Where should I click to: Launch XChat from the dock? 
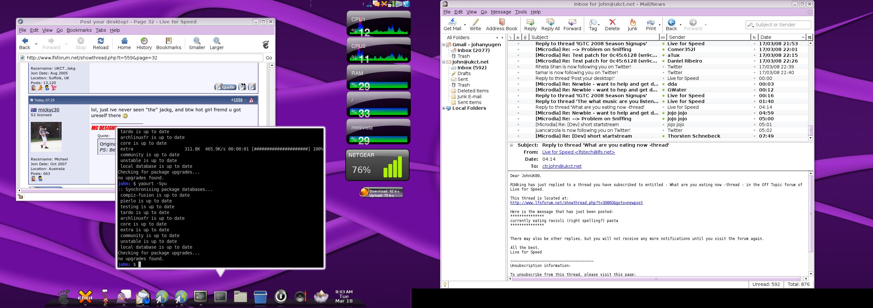click(x=85, y=297)
